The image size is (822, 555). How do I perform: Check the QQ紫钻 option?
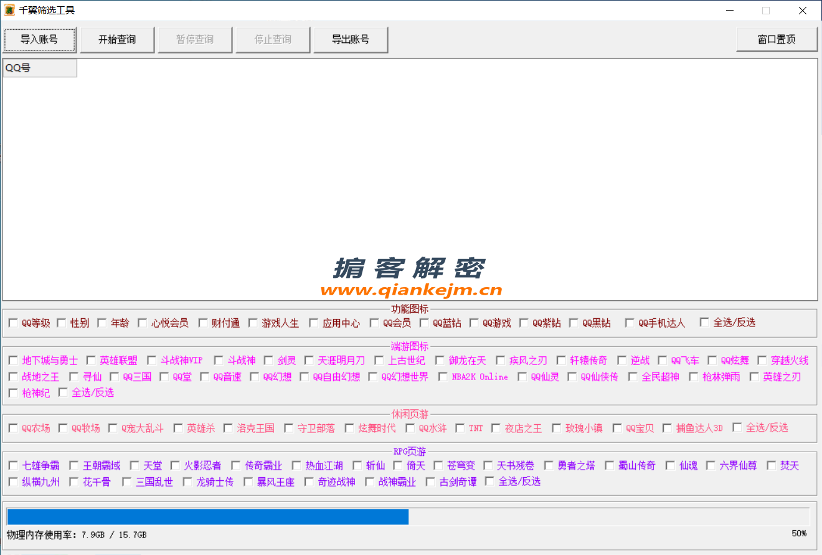pos(524,323)
